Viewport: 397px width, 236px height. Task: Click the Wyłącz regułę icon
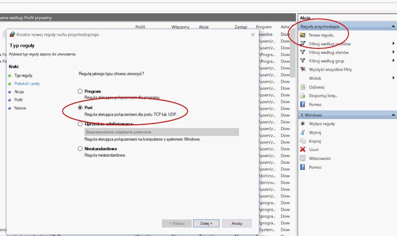(x=303, y=123)
